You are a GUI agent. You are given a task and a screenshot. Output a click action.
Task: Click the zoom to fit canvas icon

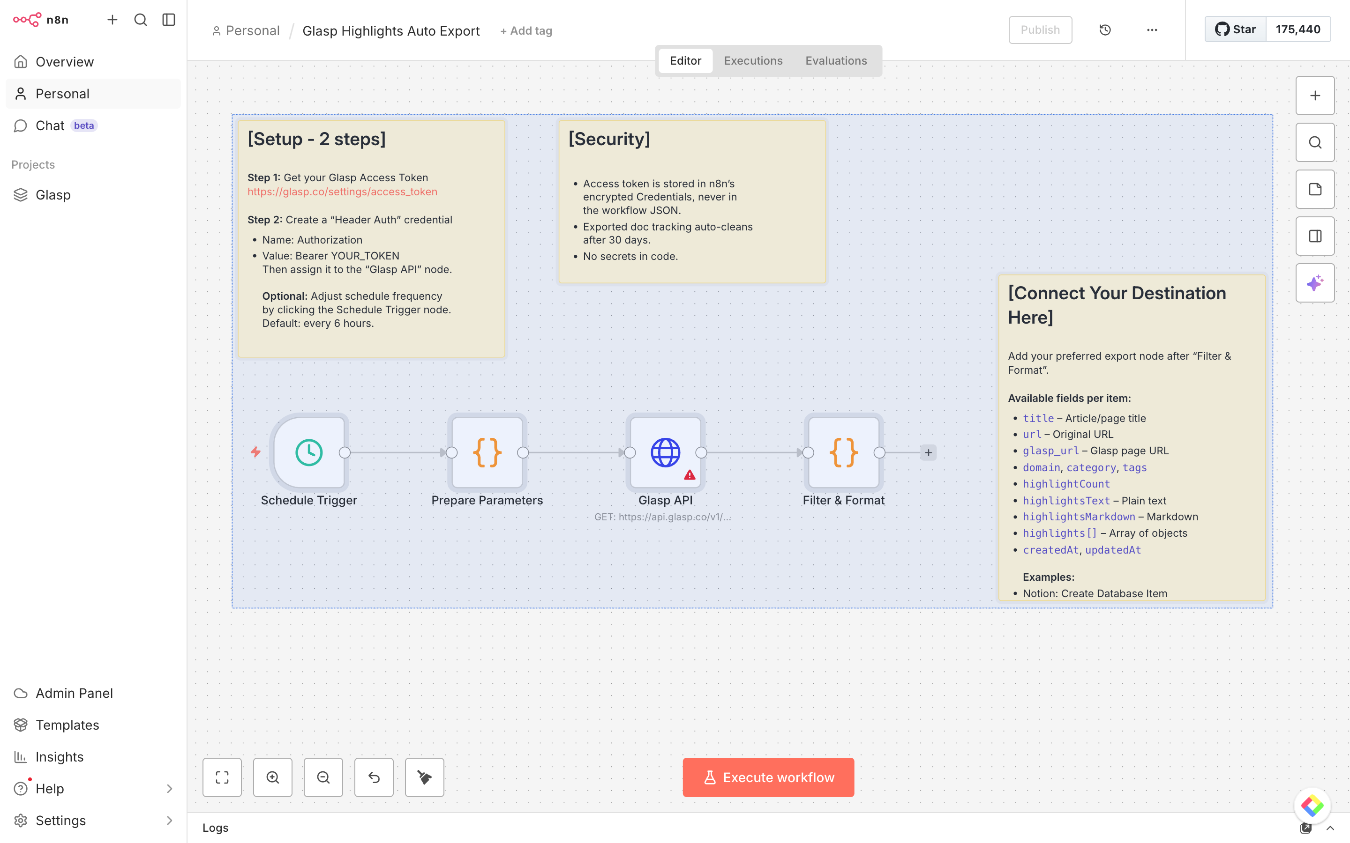tap(222, 777)
